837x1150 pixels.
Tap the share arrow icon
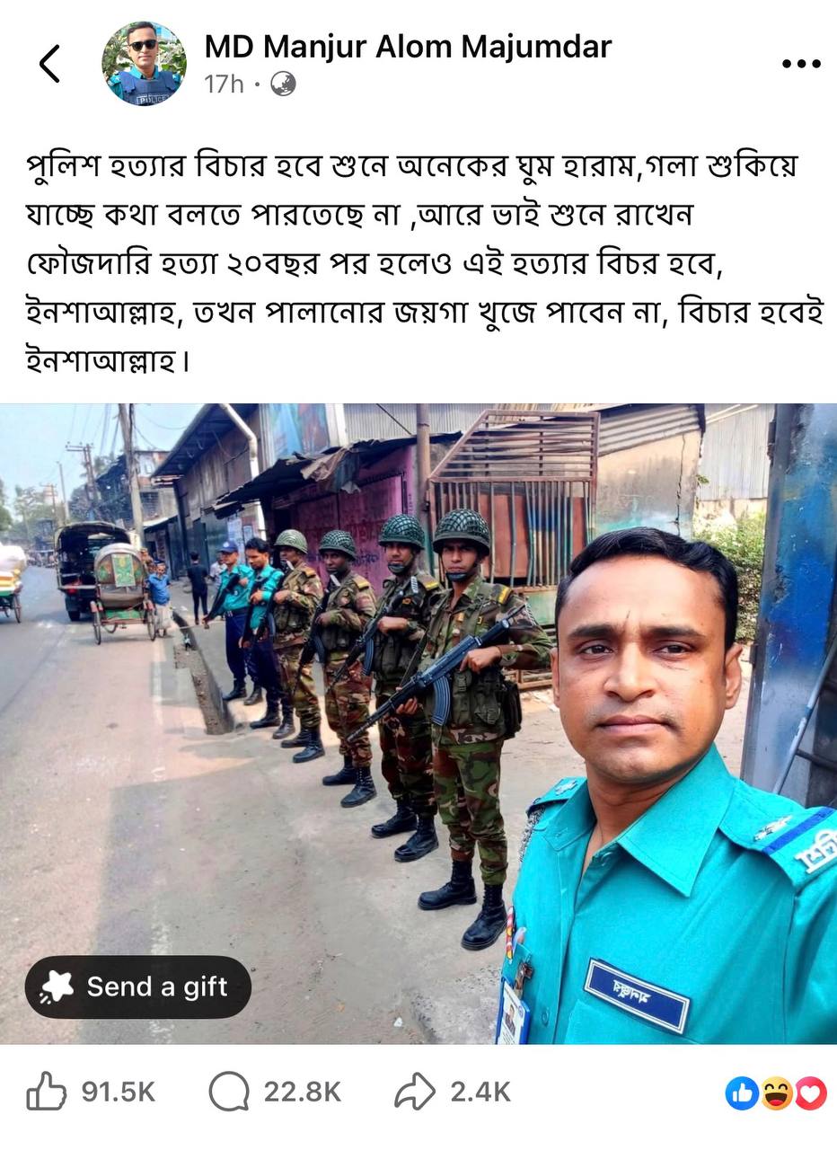tap(415, 1092)
